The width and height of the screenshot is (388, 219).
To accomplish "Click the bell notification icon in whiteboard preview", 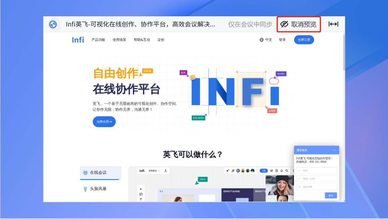I will click(282, 171).
